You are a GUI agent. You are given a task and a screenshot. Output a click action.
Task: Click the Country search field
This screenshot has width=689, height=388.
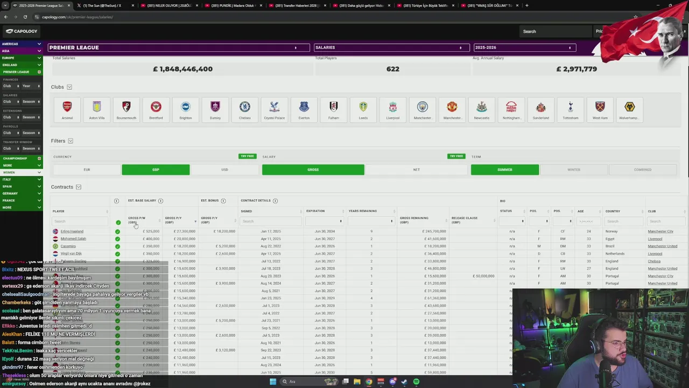pos(623,221)
